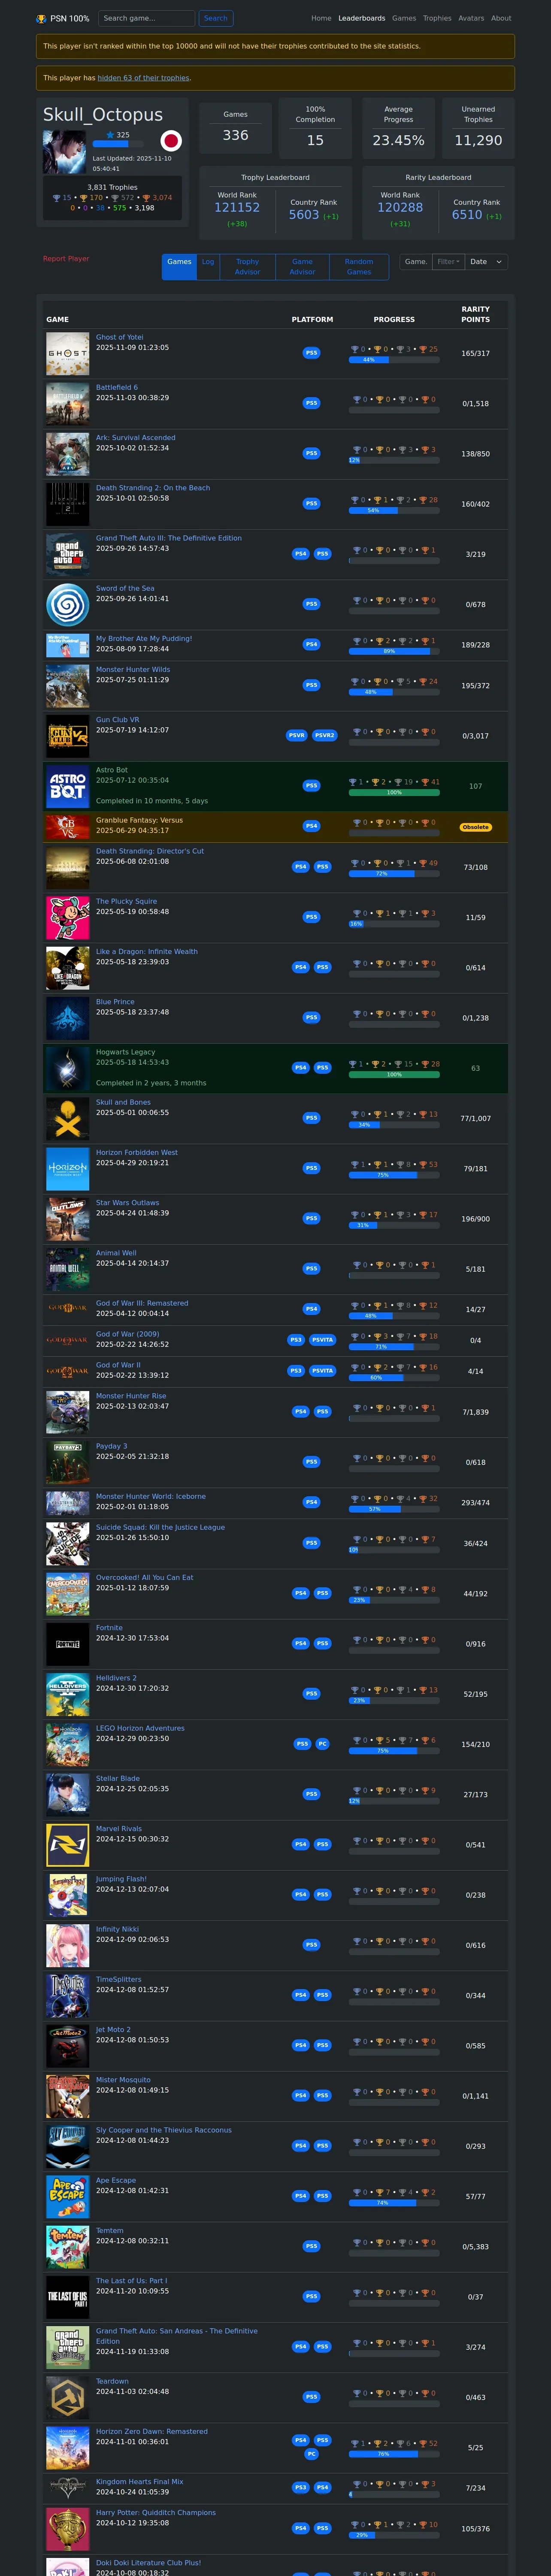Open Games in the top navigation
Screen dimensions: 551x2576
point(404,18)
